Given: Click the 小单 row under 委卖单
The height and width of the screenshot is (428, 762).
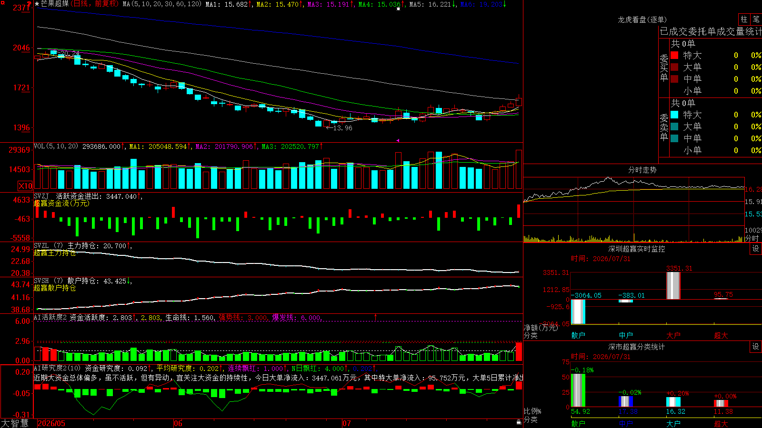Looking at the screenshot, I should click(x=716, y=150).
